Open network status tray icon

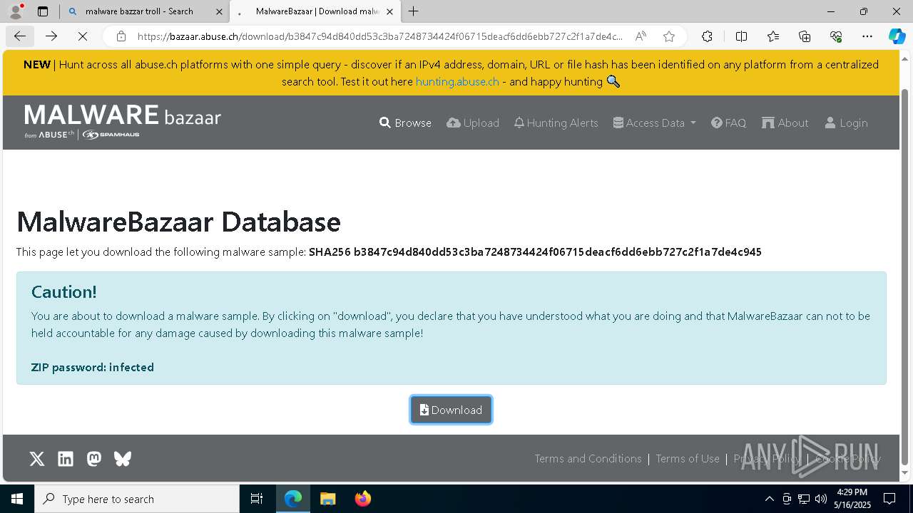804,499
